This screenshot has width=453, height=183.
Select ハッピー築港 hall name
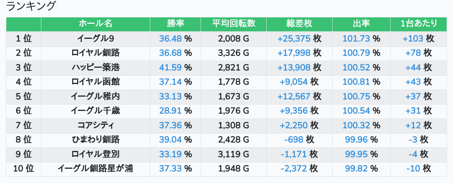click(x=95, y=67)
